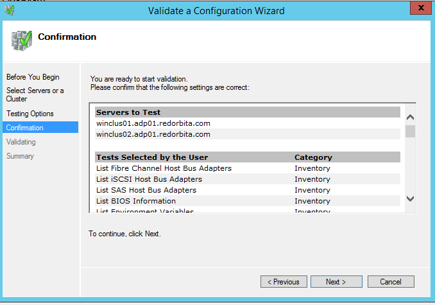Click the Servers to Test header
The image size is (435, 305).
[x=128, y=112]
